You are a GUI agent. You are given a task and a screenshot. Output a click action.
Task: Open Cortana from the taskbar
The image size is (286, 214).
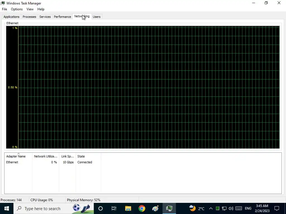[x=101, y=208]
